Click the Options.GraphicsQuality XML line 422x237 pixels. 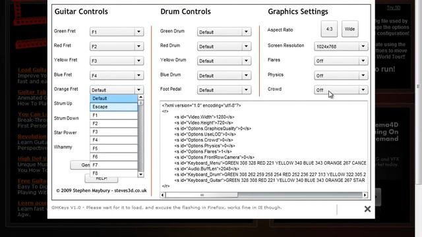point(212,128)
